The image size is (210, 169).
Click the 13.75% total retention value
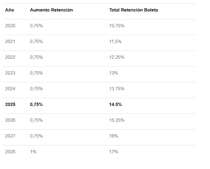(x=117, y=89)
